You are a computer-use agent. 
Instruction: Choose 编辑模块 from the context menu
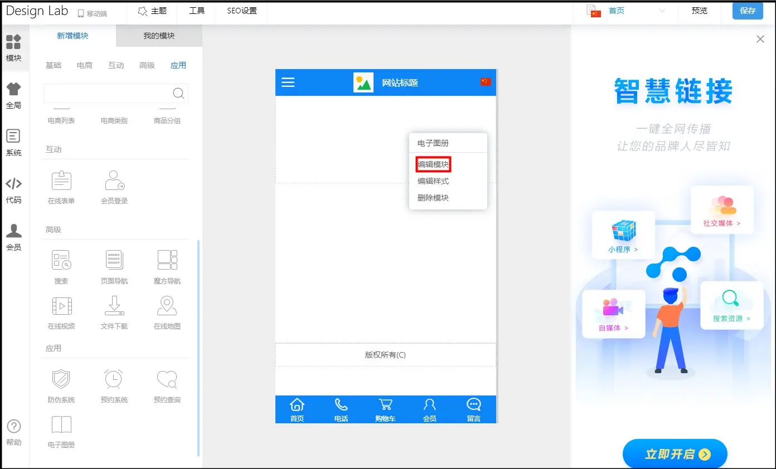433,164
